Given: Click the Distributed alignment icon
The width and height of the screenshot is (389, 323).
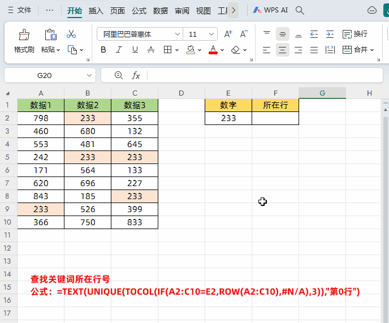Looking at the screenshot, I should [330, 50].
